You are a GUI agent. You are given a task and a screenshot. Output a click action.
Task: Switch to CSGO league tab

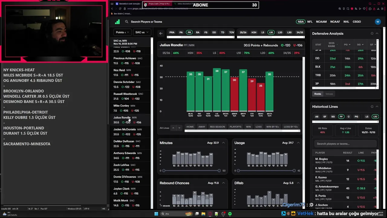coord(357,22)
